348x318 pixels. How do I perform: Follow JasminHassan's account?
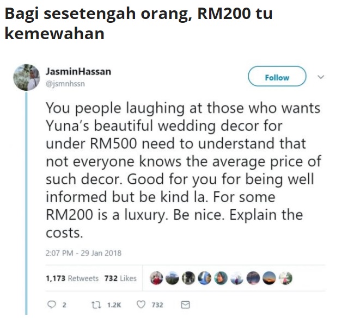277,76
